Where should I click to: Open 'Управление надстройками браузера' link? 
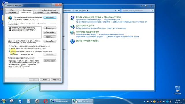tap(90, 37)
